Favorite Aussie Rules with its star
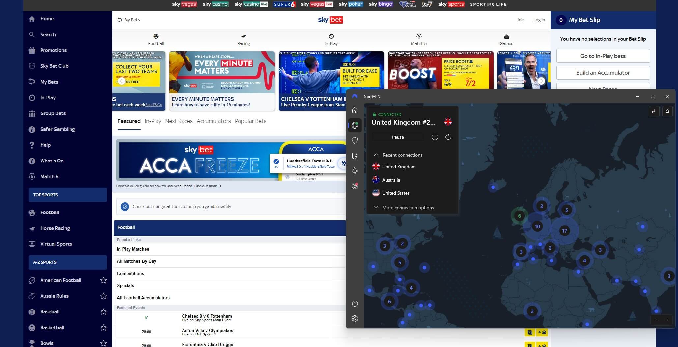 [103, 296]
